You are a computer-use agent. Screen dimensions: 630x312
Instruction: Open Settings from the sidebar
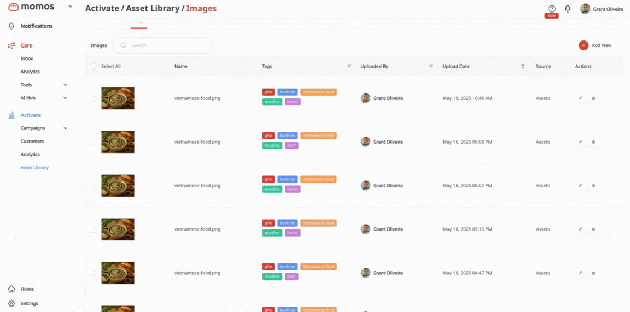pyautogui.click(x=30, y=304)
